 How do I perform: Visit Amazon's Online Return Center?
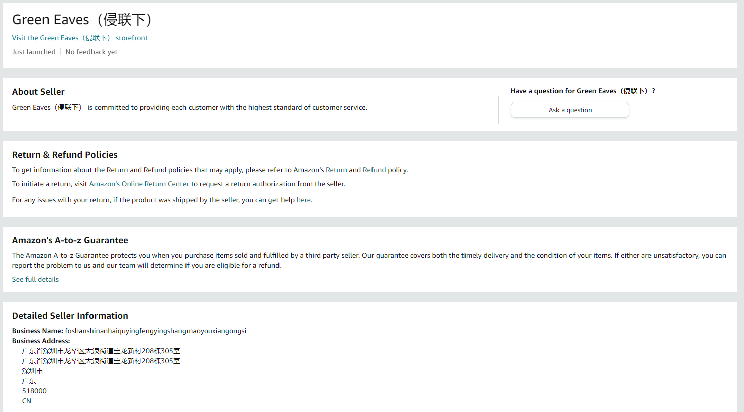coord(139,184)
